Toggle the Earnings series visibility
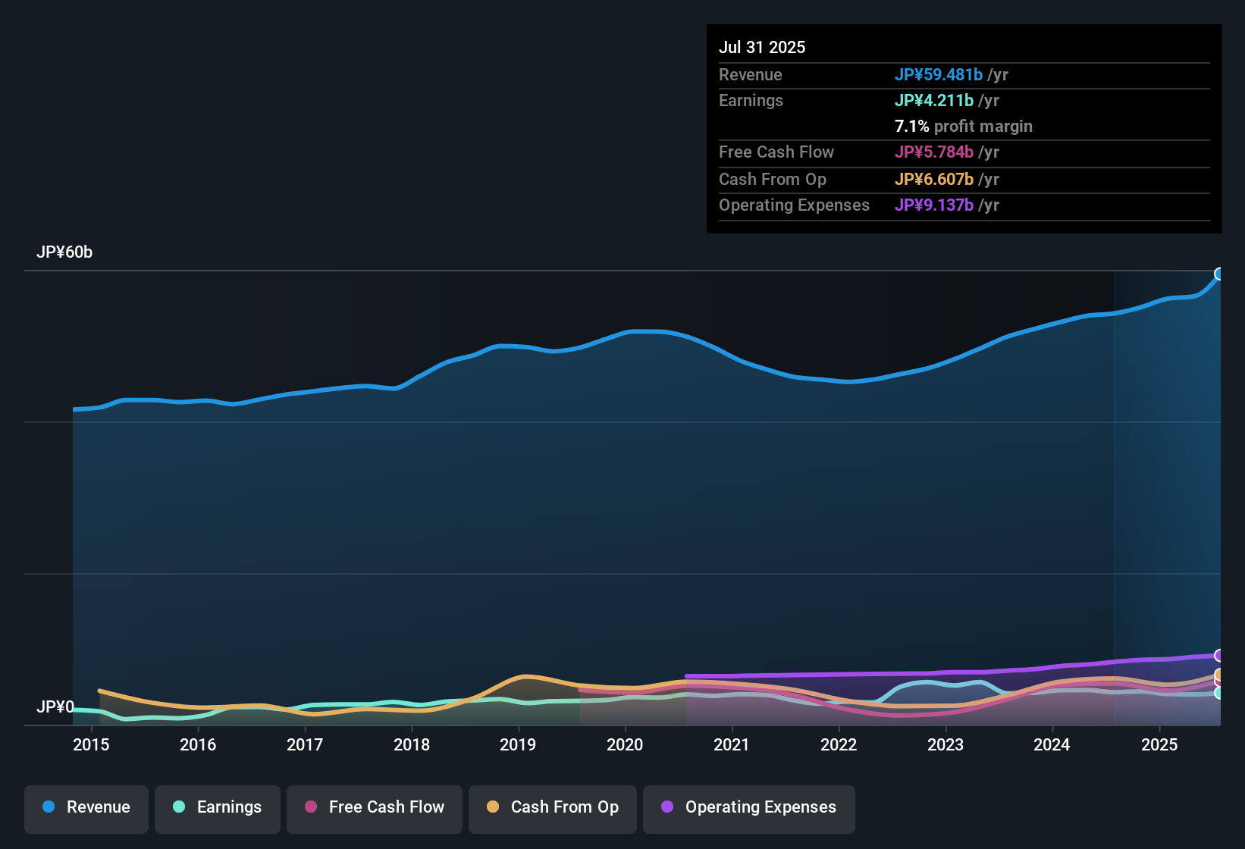The image size is (1245, 849). coord(218,808)
